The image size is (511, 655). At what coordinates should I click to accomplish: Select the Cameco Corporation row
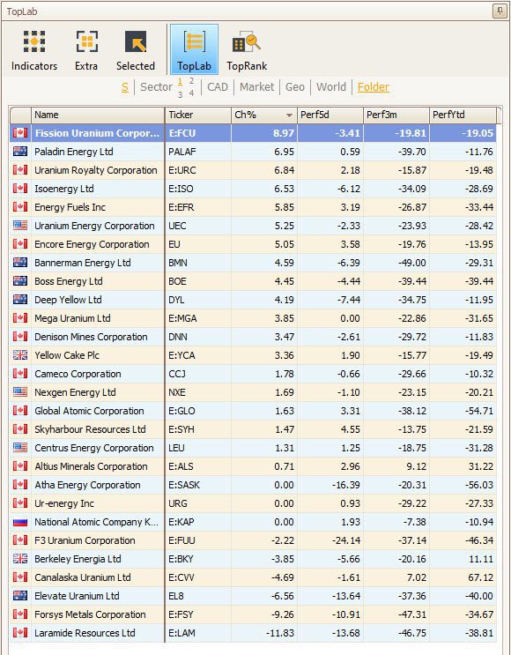(253, 374)
